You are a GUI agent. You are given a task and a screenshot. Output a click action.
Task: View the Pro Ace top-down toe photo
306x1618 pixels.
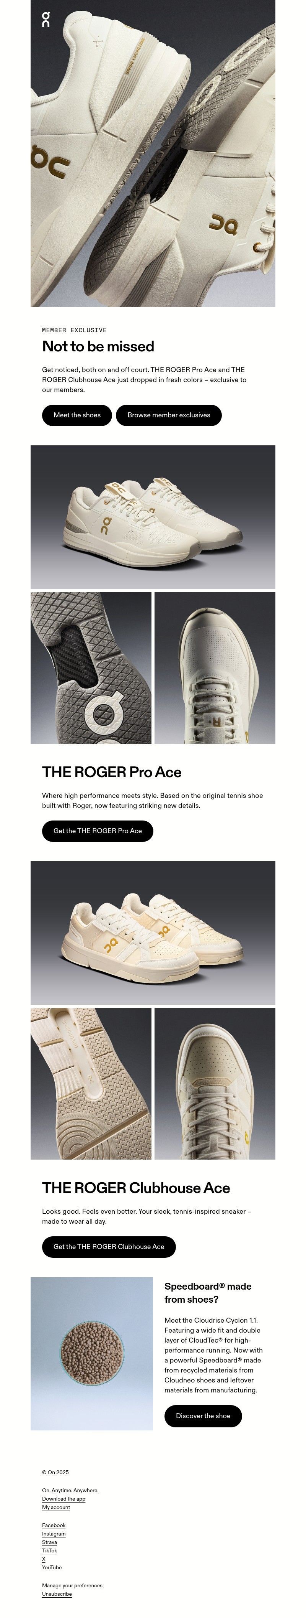pyautogui.click(x=215, y=668)
